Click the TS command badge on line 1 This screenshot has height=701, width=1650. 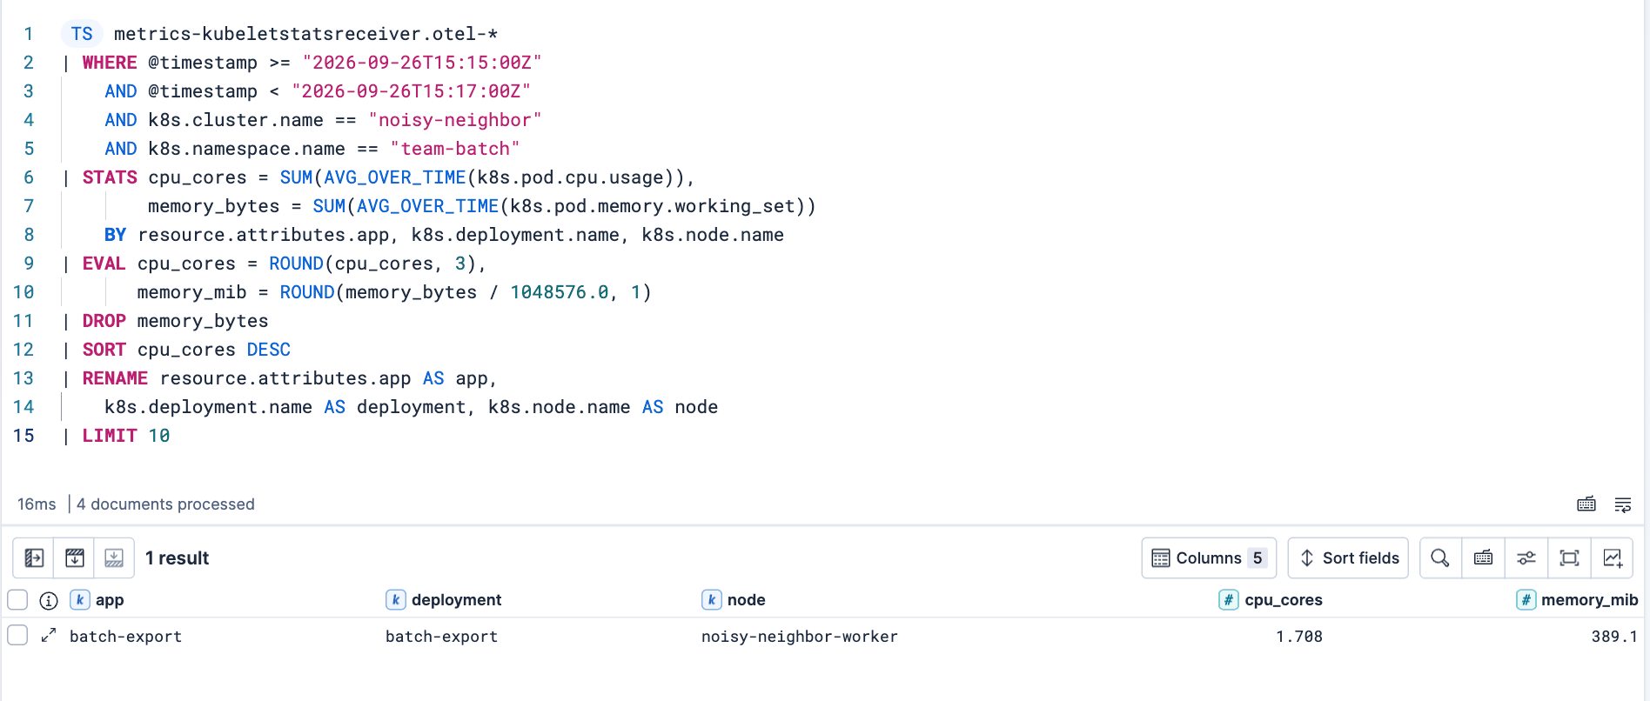pos(82,34)
